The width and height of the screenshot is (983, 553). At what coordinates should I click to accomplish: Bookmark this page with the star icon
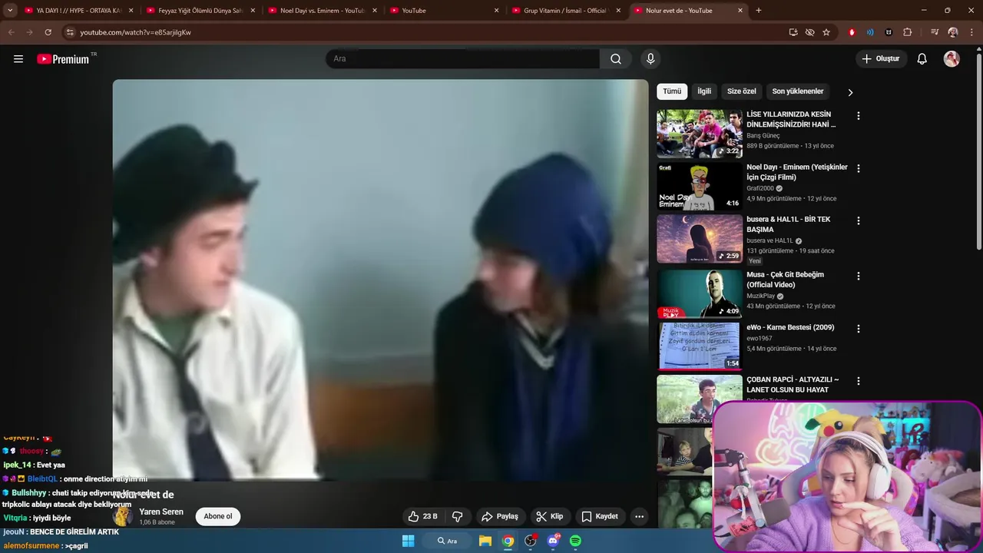pyautogui.click(x=826, y=32)
